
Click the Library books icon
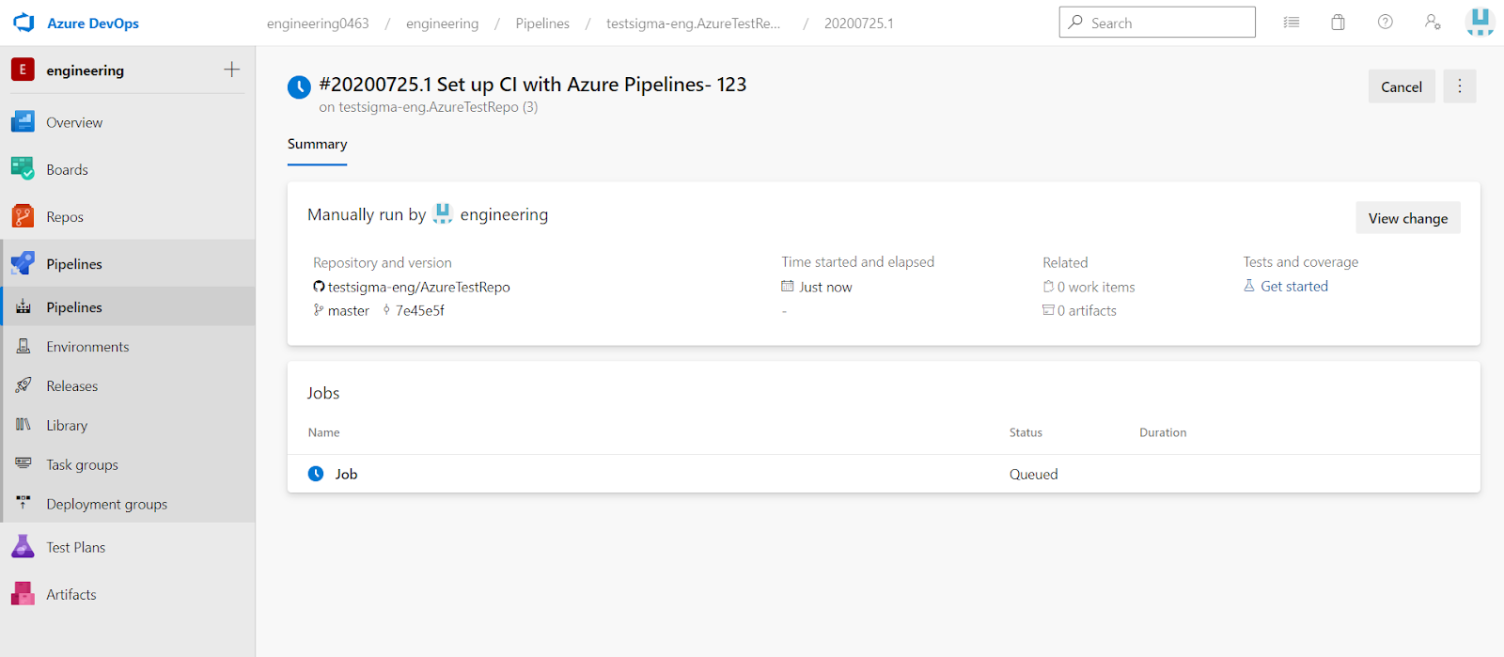(23, 425)
